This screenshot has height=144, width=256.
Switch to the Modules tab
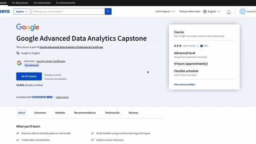pos(60,113)
